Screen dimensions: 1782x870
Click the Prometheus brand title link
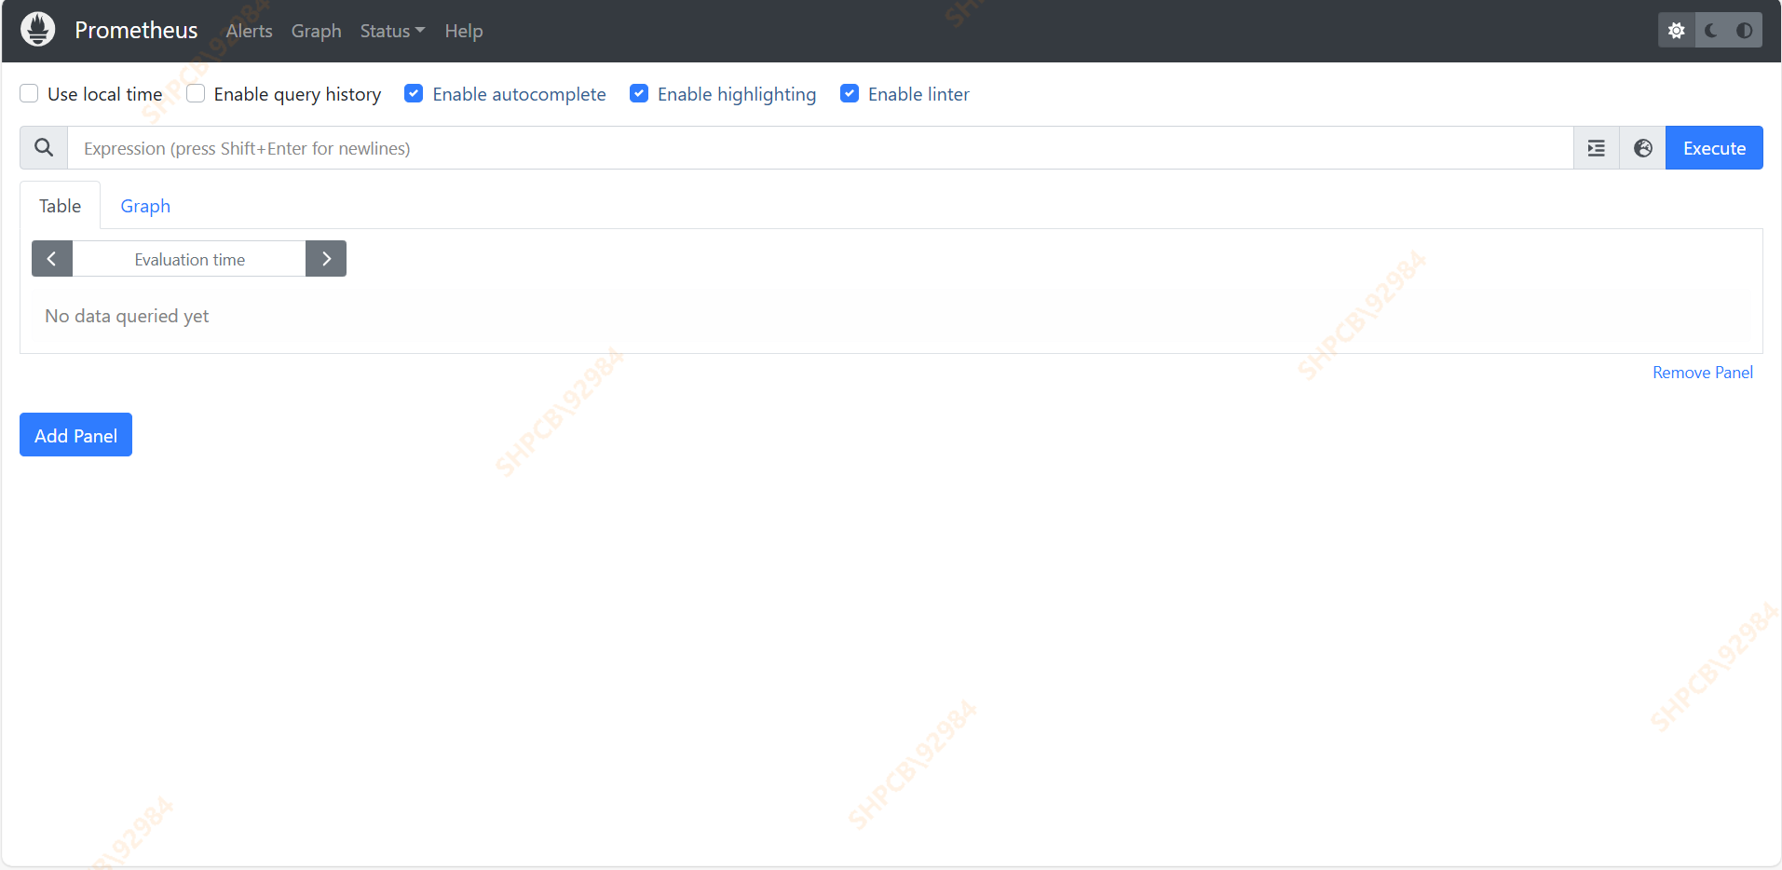[136, 30]
